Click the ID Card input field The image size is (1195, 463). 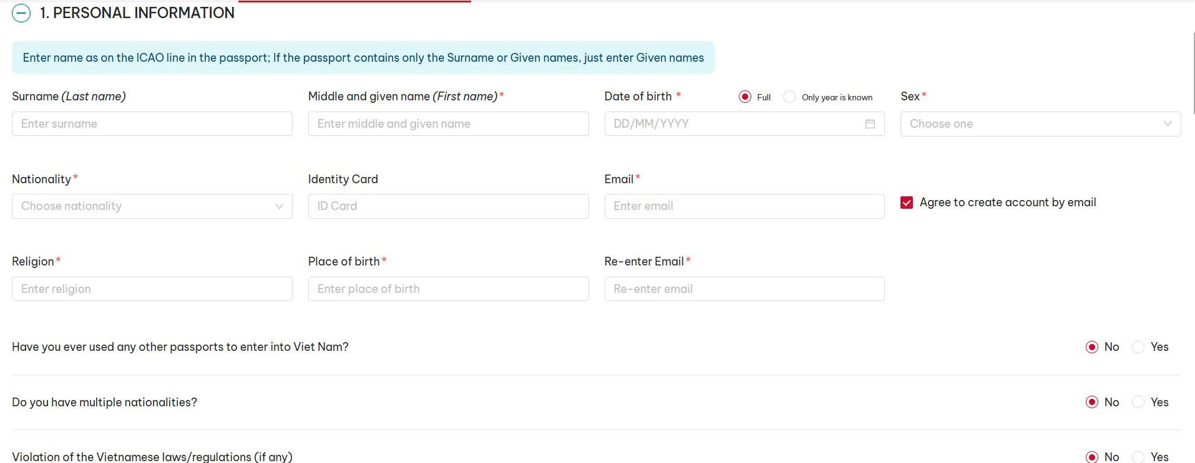pyautogui.click(x=447, y=206)
